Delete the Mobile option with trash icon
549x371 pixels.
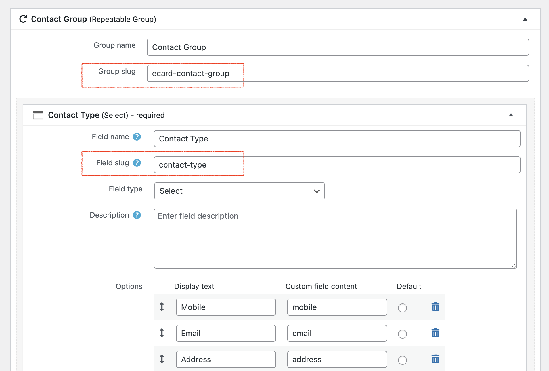pyautogui.click(x=435, y=307)
